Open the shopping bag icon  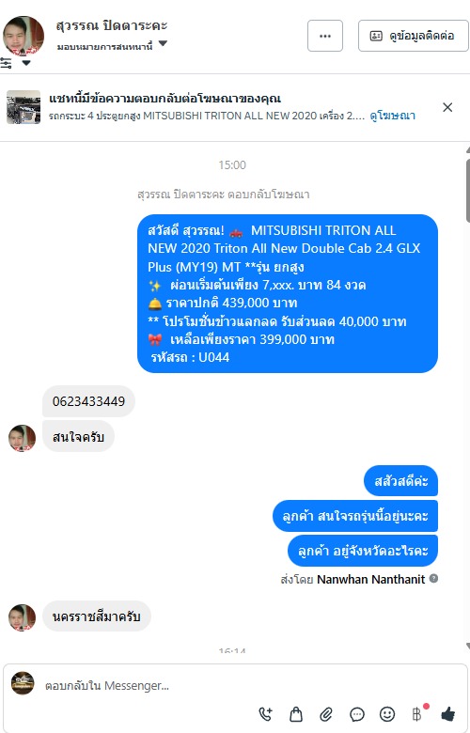295,714
